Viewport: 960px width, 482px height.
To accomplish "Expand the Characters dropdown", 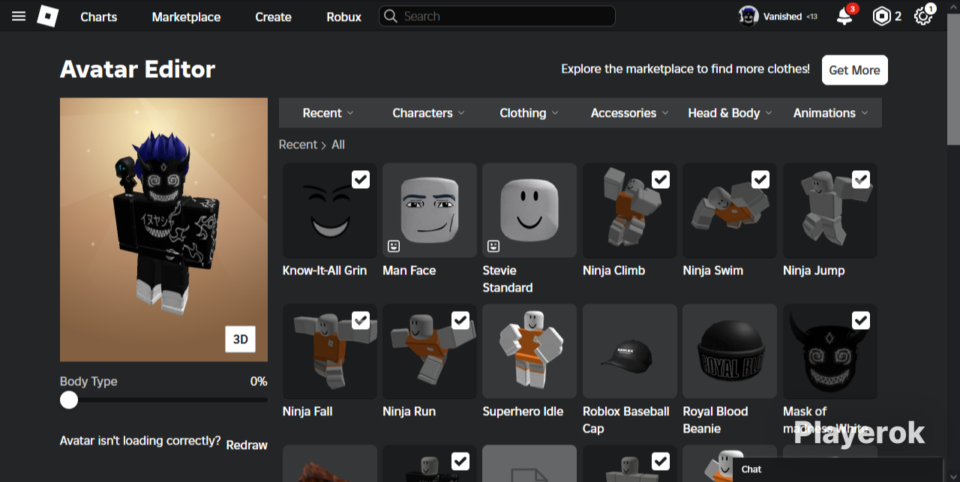I will (x=428, y=113).
